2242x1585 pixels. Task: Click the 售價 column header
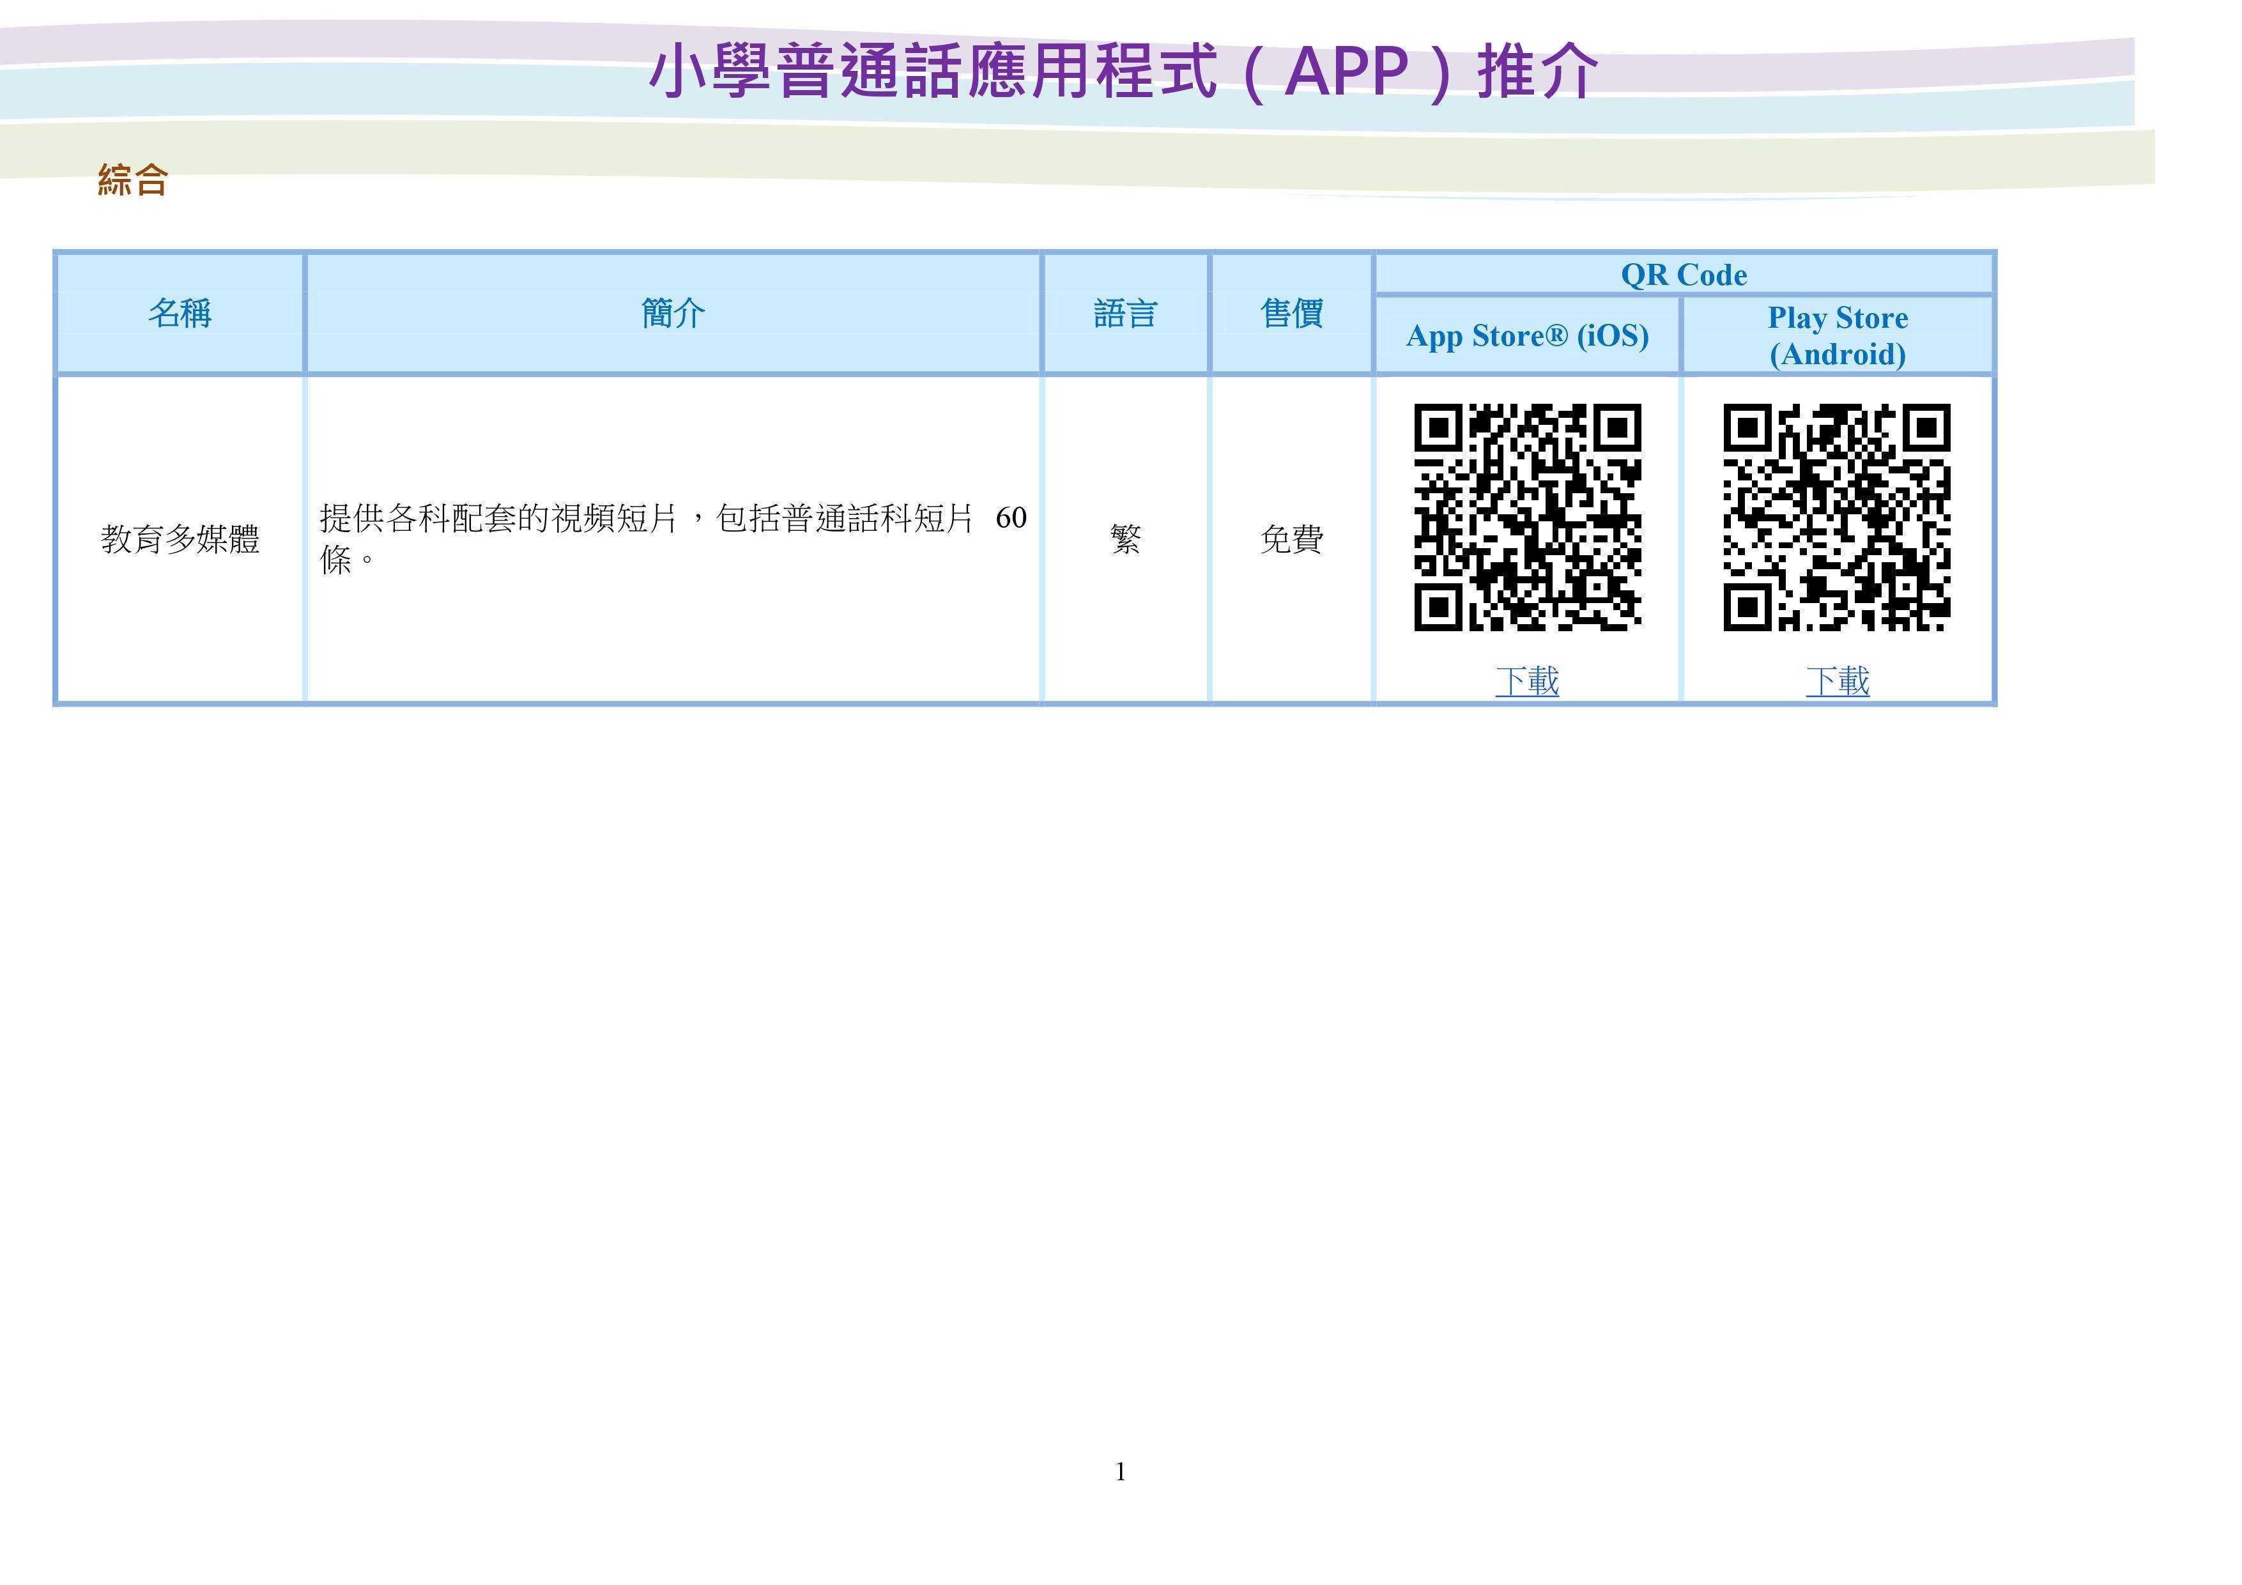coord(1292,314)
